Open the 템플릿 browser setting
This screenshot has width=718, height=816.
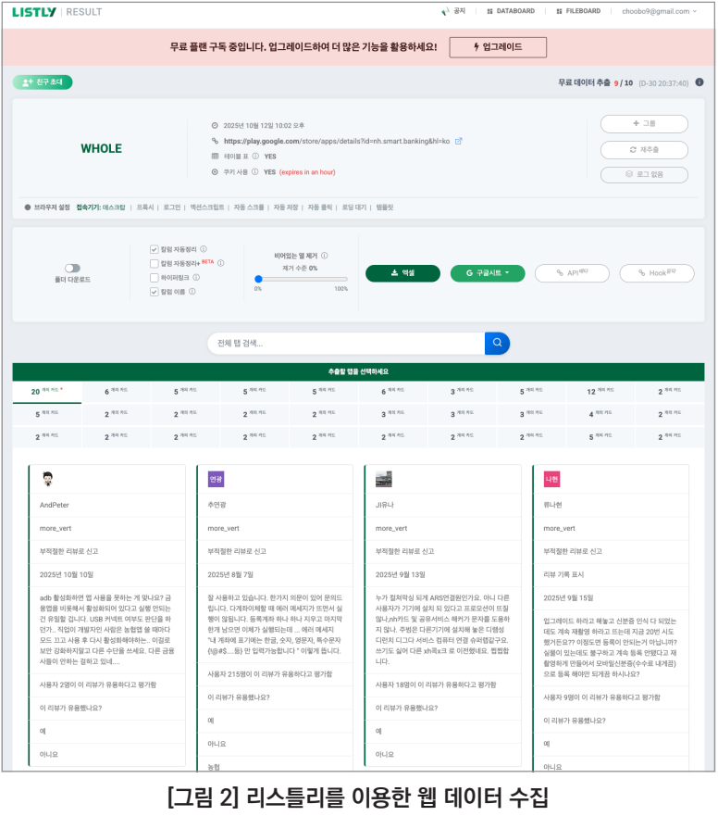pos(385,207)
